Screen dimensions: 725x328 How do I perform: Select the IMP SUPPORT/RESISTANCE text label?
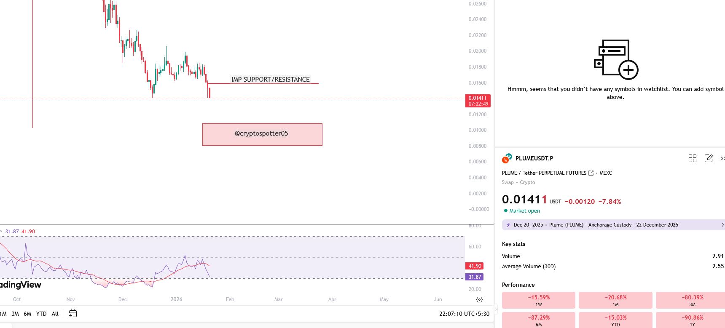pos(271,79)
